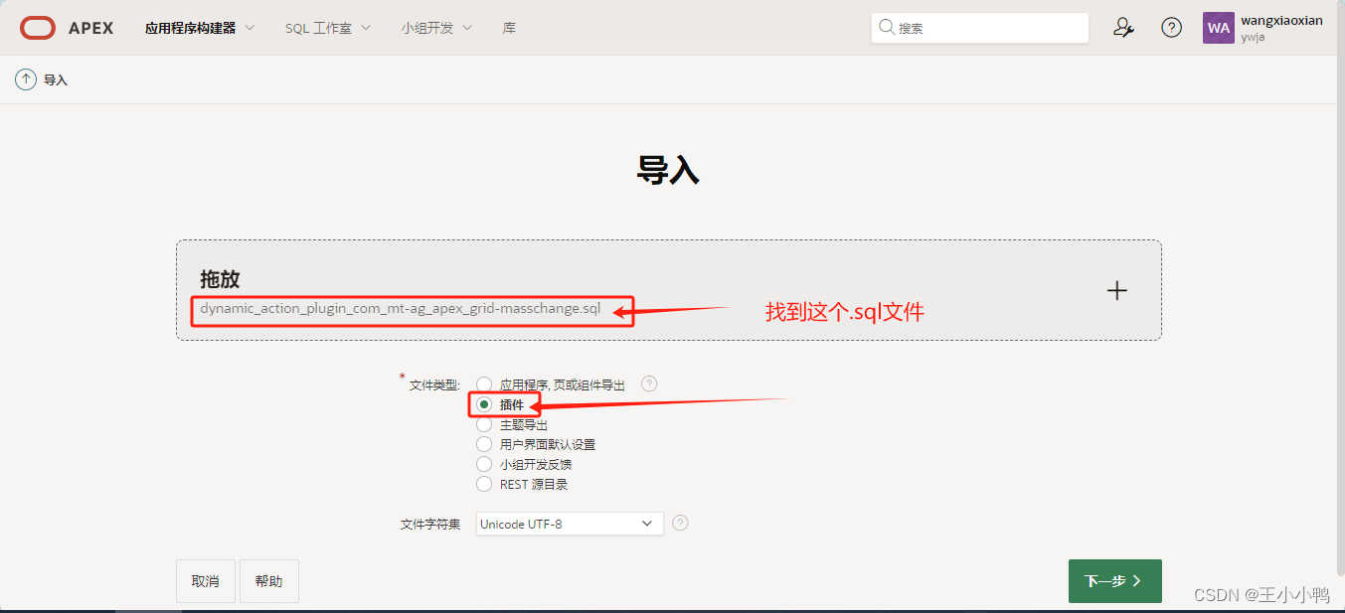Viewport: 1345px width, 613px height.
Task: Open the wangxiaoxian account menu
Action: coord(1262,28)
